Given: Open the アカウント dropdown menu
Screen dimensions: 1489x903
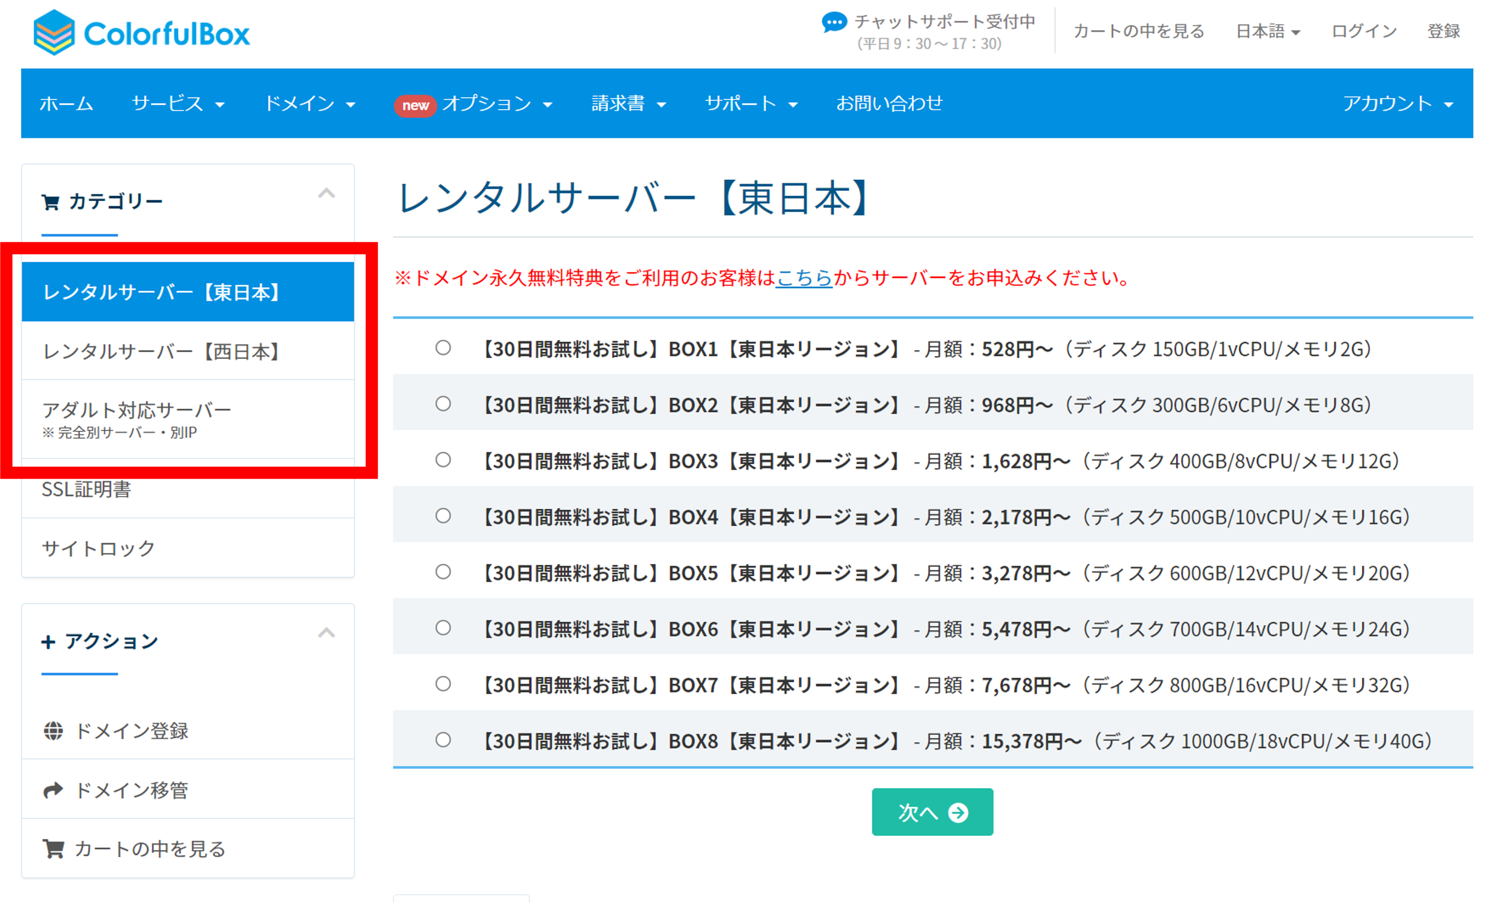Looking at the screenshot, I should click(1398, 103).
